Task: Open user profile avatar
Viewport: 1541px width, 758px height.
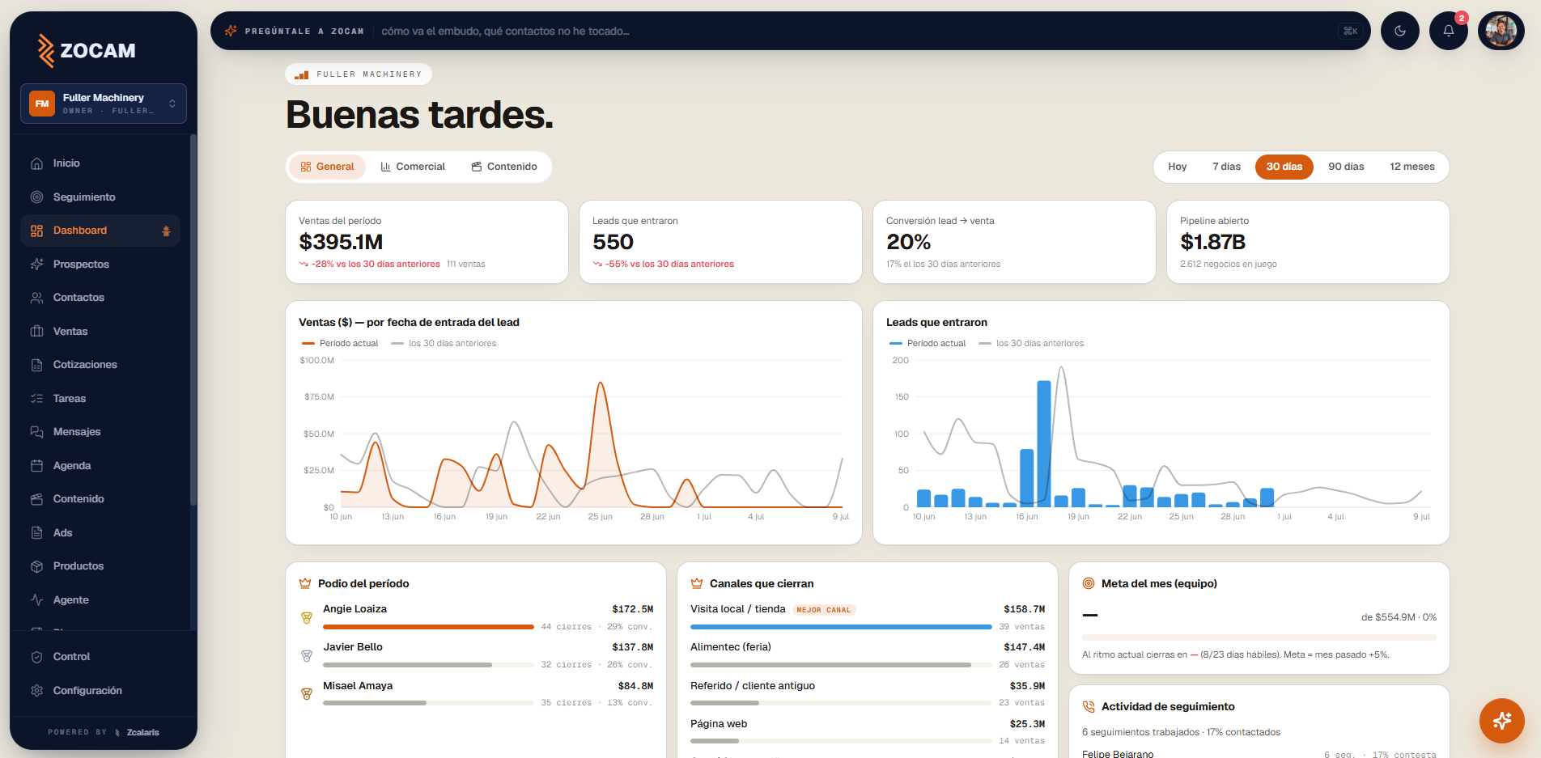Action: [1501, 31]
